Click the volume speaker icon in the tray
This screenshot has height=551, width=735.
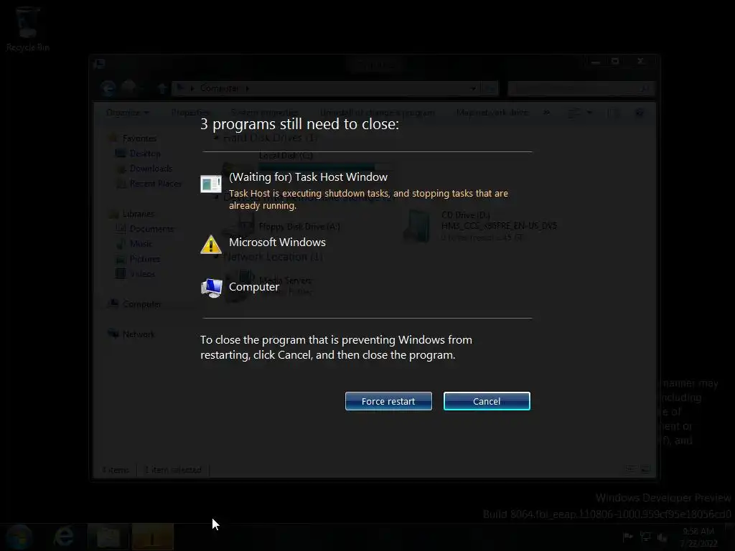662,537
